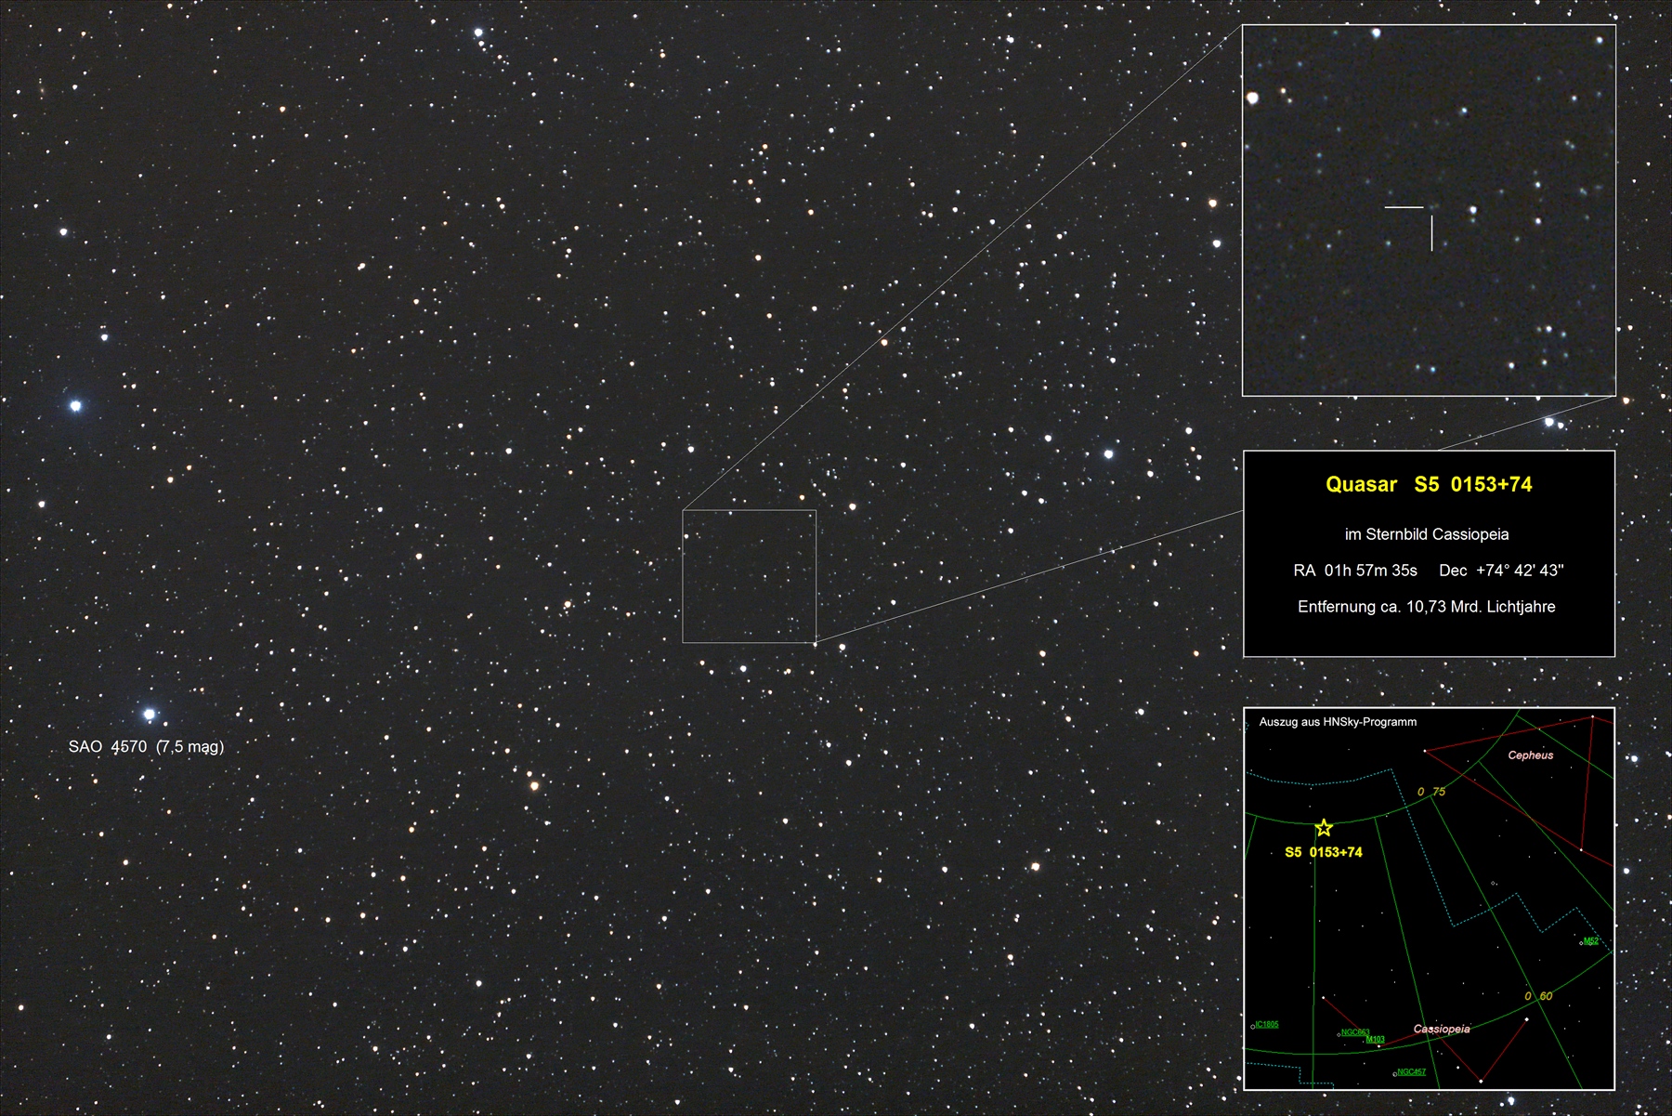The height and width of the screenshot is (1116, 1672).
Task: Click the 'RA 01h 57m 35s' coordinate
Action: pyautogui.click(x=1355, y=571)
